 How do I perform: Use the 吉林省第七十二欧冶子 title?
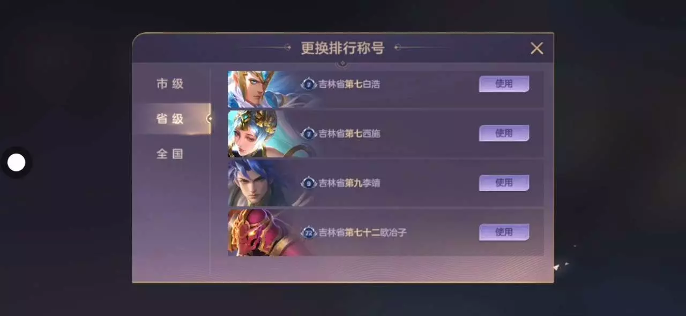504,232
